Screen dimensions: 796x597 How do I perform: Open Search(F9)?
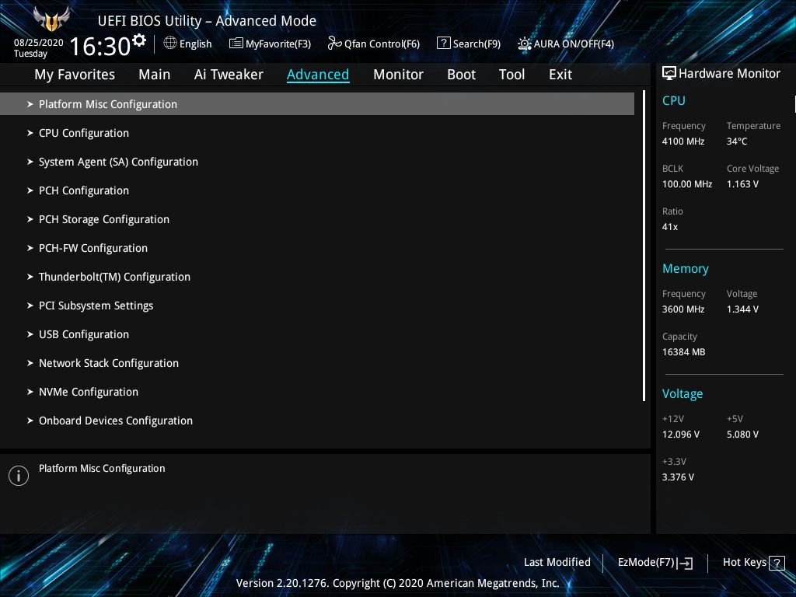[x=477, y=44]
